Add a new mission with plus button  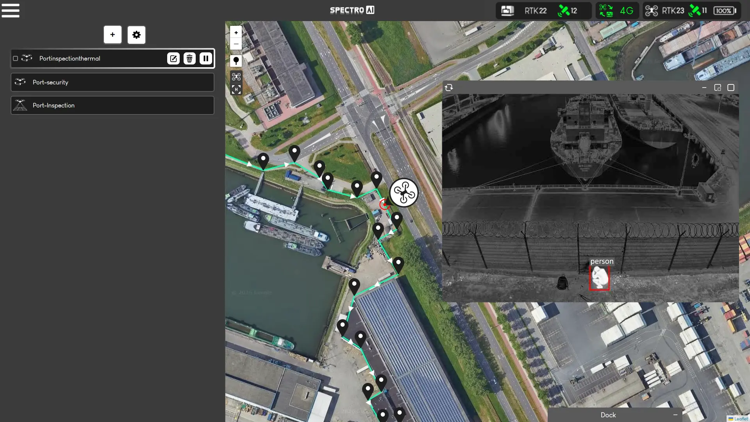point(112,35)
